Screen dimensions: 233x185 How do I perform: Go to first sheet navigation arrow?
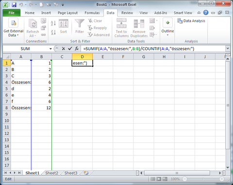(x=5, y=173)
